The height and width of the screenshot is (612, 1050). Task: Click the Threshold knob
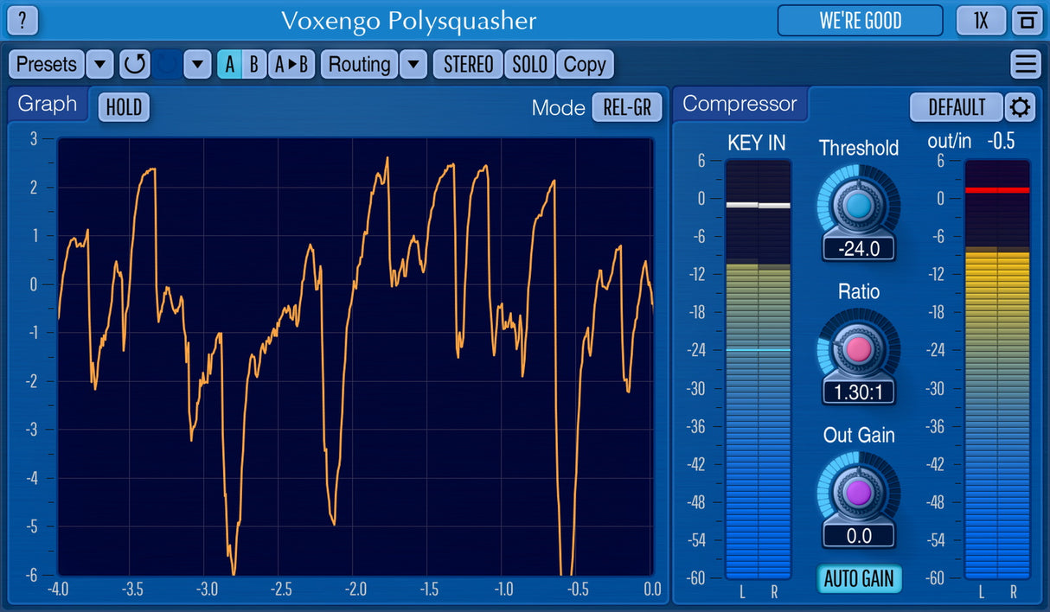click(858, 206)
